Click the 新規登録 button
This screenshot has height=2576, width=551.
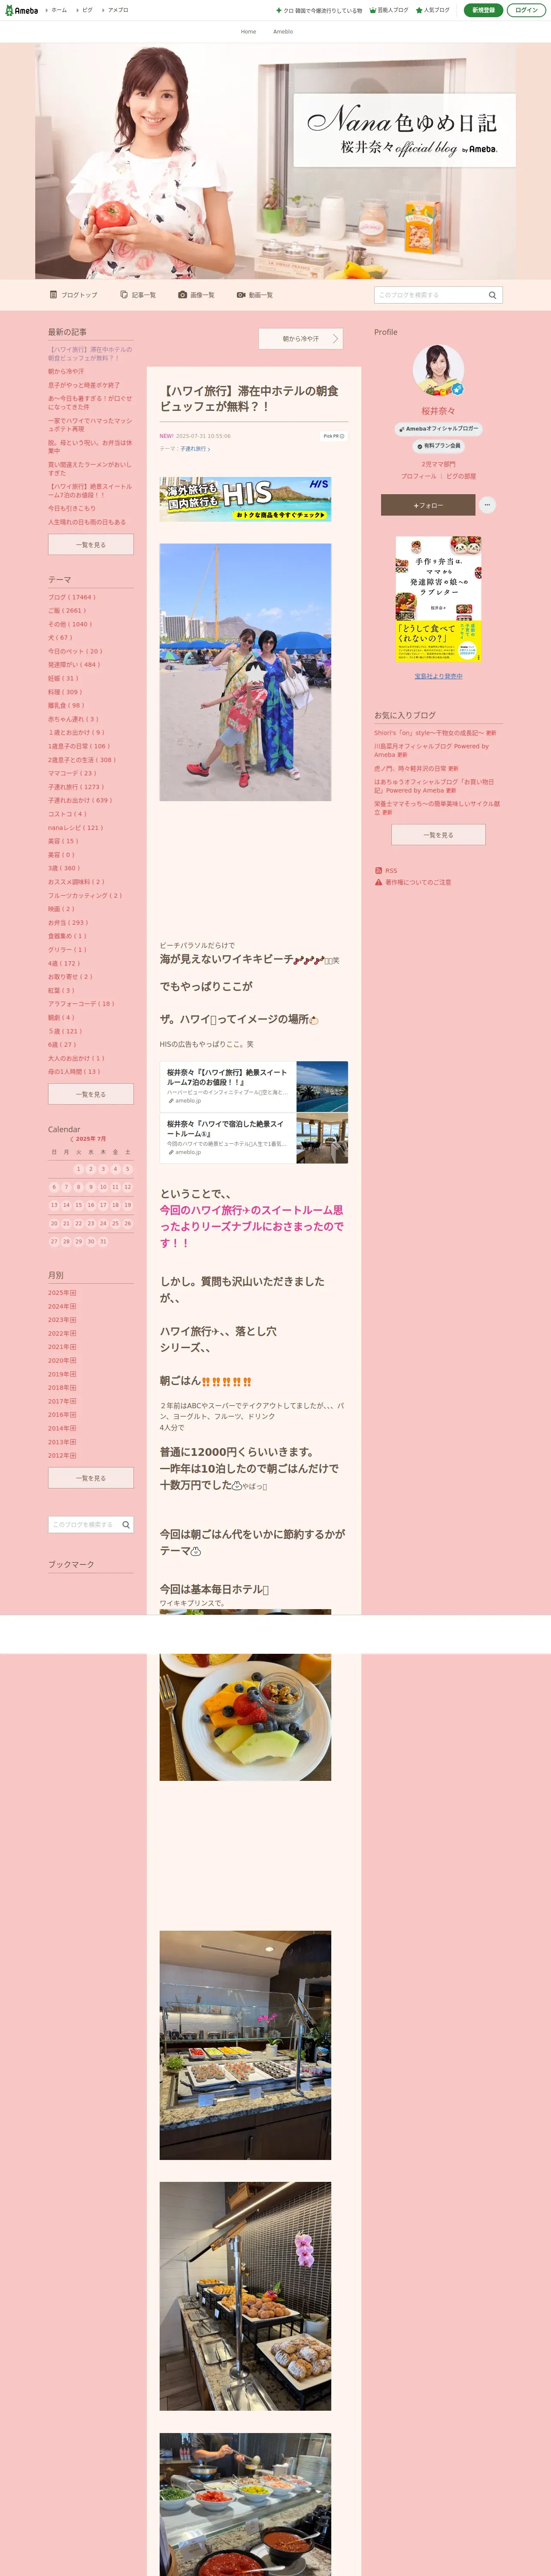point(483,10)
